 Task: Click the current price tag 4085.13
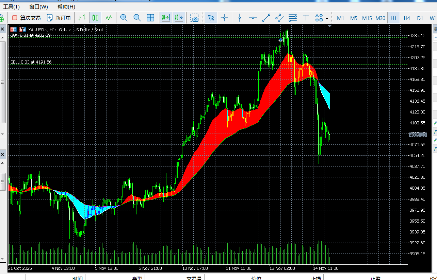tap(418, 135)
